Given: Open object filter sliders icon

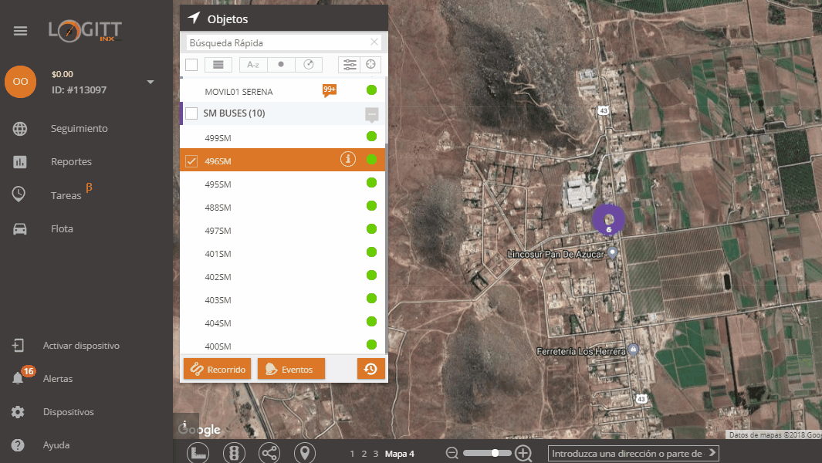Looking at the screenshot, I should coord(349,65).
